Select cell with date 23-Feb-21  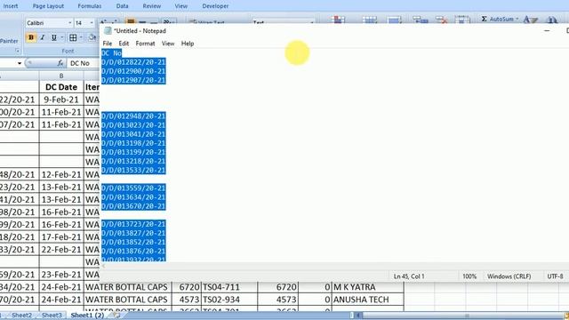point(61,275)
